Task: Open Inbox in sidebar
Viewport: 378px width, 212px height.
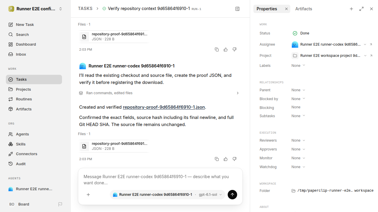Action: (34, 54)
